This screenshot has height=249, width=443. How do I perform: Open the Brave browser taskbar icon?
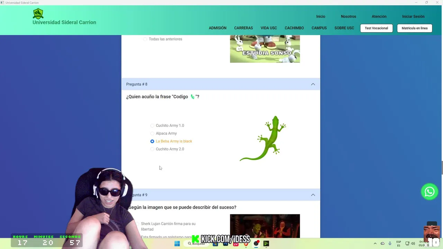(246, 243)
